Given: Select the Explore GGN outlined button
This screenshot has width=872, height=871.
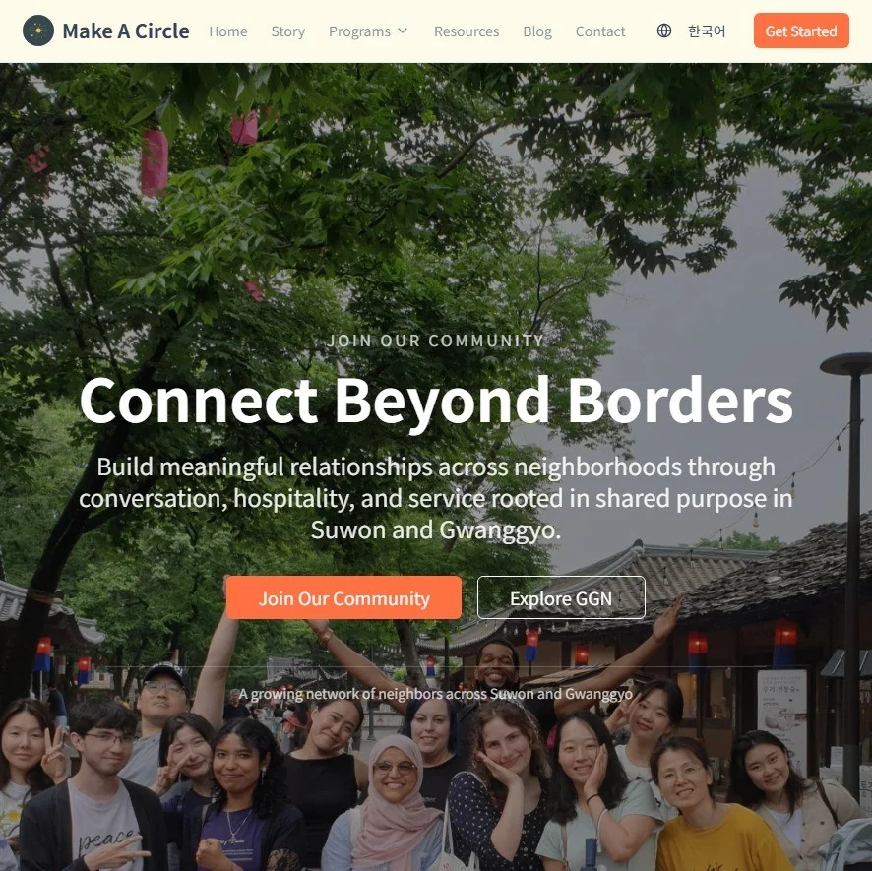Looking at the screenshot, I should pyautogui.click(x=561, y=598).
